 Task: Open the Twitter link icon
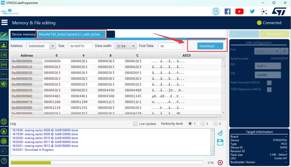pyautogui.click(x=252, y=11)
